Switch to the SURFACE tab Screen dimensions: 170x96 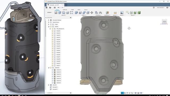[x=65, y=10]
